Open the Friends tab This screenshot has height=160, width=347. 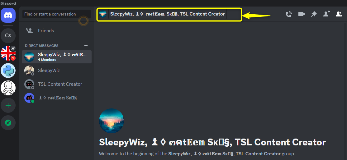(x=57, y=31)
